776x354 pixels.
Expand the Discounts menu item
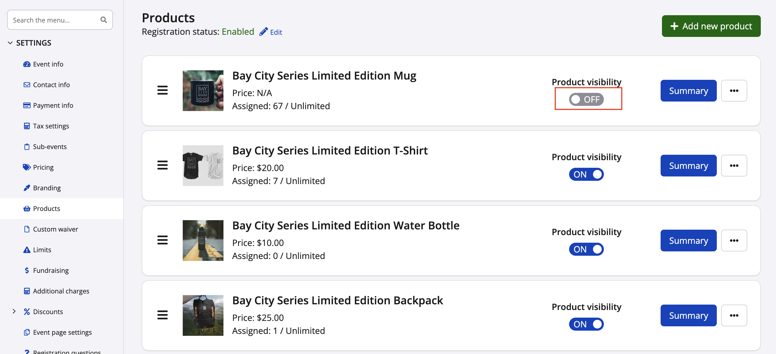click(14, 311)
